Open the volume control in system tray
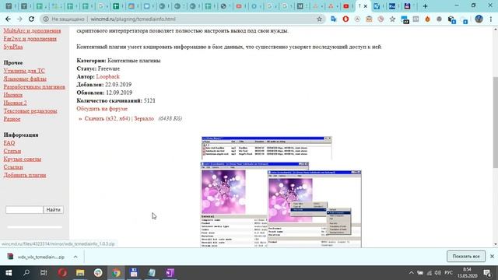The width and height of the screenshot is (498, 280). (x=438, y=273)
